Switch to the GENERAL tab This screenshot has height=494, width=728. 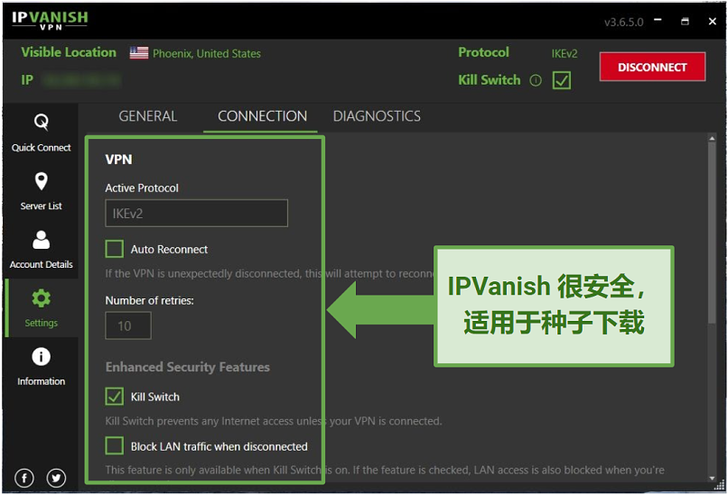tap(147, 116)
